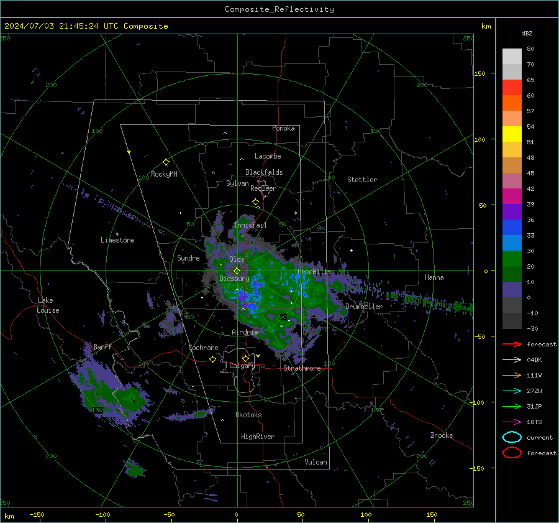Click the 65 dBZ red color swatch
Image resolution: width=559 pixels, height=523 pixels.
[512, 88]
